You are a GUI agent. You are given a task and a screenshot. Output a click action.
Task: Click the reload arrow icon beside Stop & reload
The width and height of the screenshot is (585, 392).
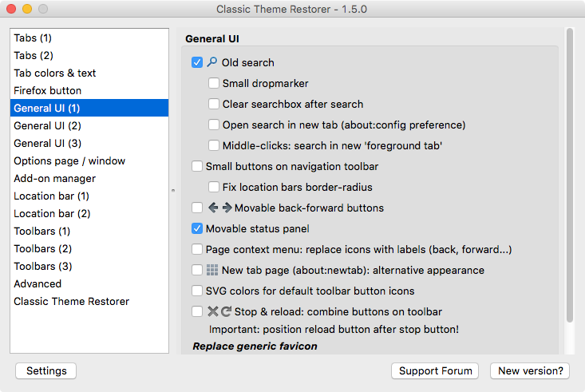226,311
